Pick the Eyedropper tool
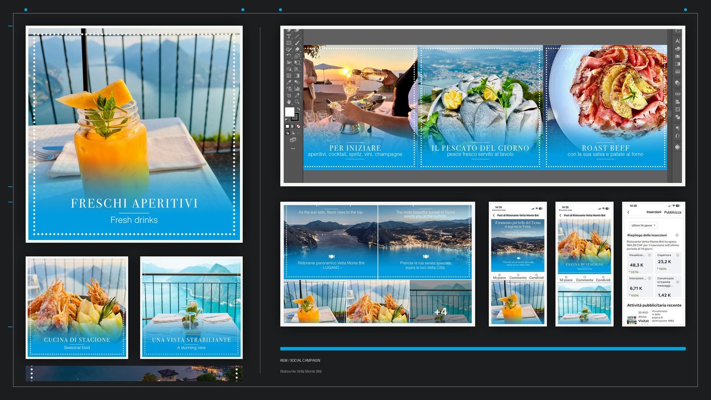This screenshot has width=711, height=400. click(289, 82)
